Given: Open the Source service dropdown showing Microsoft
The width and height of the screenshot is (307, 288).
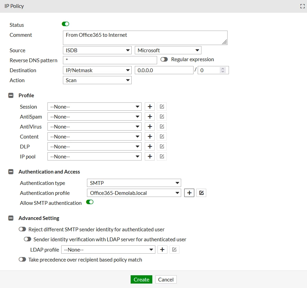Looking at the screenshot, I should point(168,51).
